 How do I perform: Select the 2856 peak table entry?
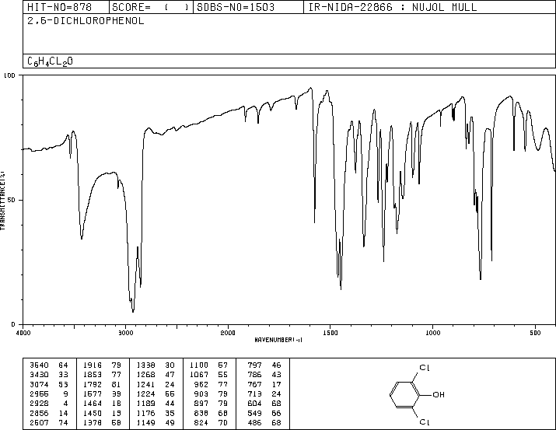48,413
